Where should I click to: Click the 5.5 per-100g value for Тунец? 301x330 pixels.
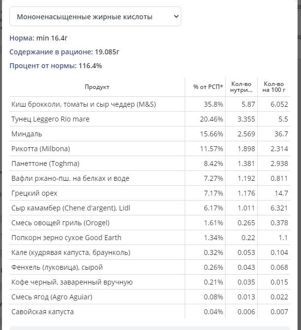pos(283,119)
